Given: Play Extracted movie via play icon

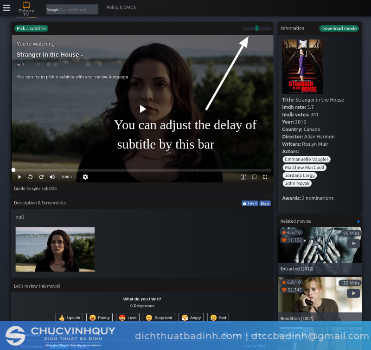Looking at the screenshot, I should (x=353, y=243).
